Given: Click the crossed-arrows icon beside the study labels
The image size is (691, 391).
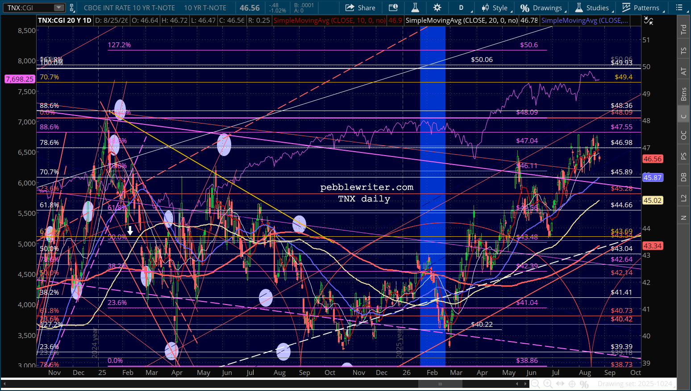Looking at the screenshot, I should pos(649,21).
